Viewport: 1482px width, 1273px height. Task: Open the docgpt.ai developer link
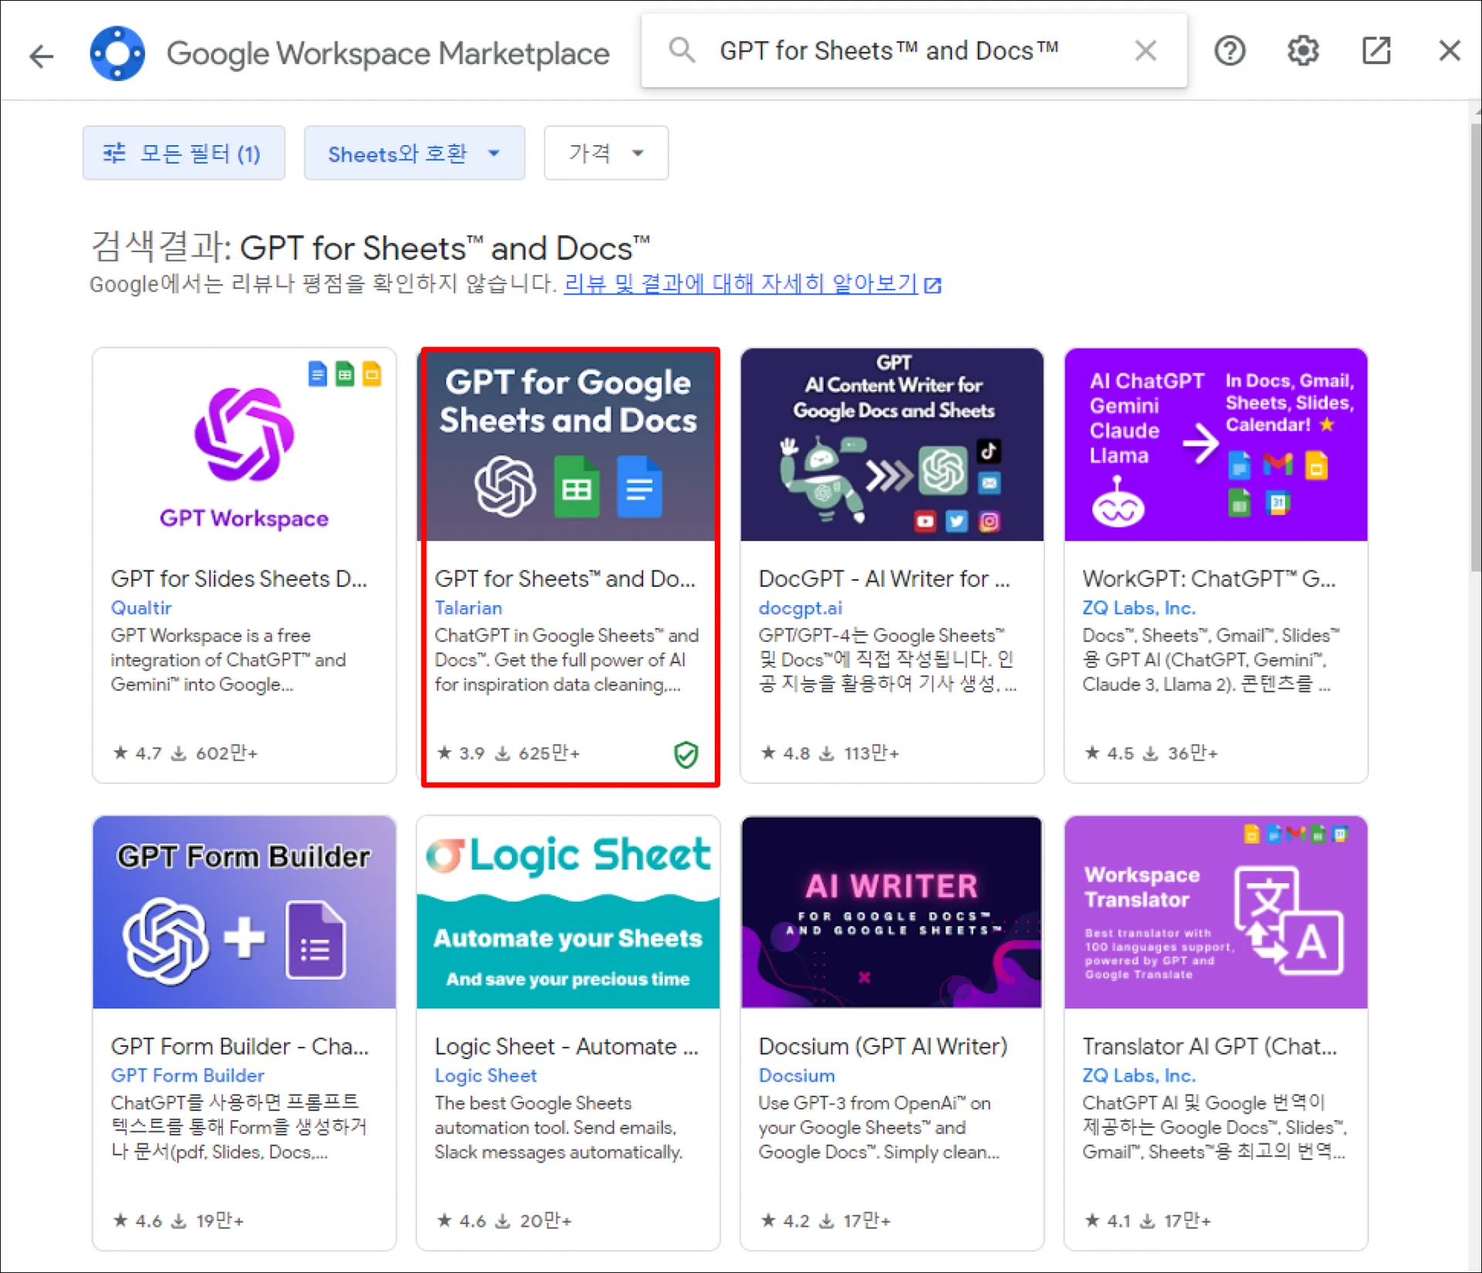(x=800, y=608)
